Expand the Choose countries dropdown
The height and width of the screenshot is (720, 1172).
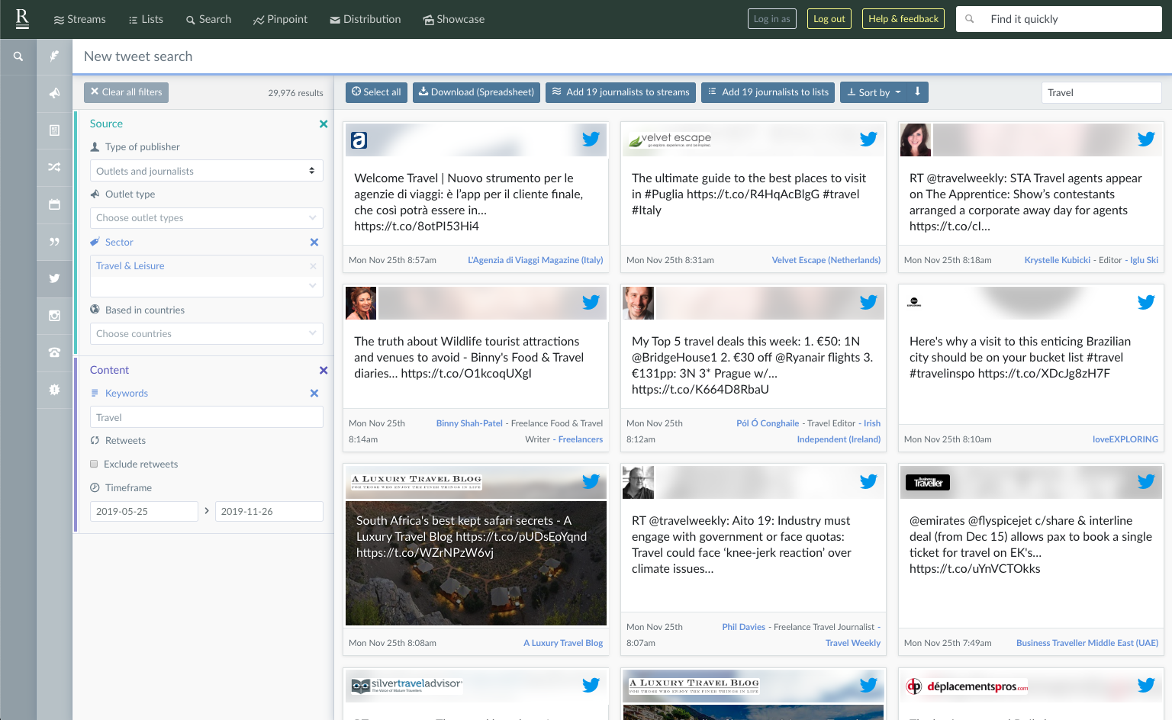206,333
